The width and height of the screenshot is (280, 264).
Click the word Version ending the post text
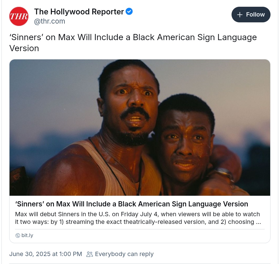pyautogui.click(x=24, y=48)
